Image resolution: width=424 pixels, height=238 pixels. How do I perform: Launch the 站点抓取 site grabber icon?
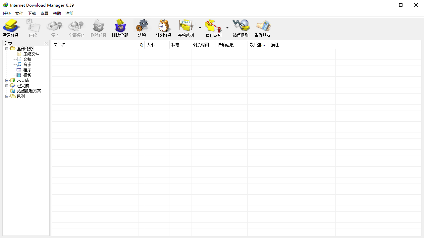click(240, 26)
